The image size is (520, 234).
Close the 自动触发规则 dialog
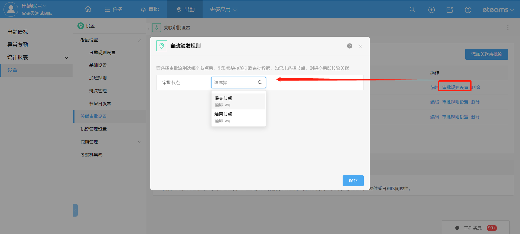(360, 46)
